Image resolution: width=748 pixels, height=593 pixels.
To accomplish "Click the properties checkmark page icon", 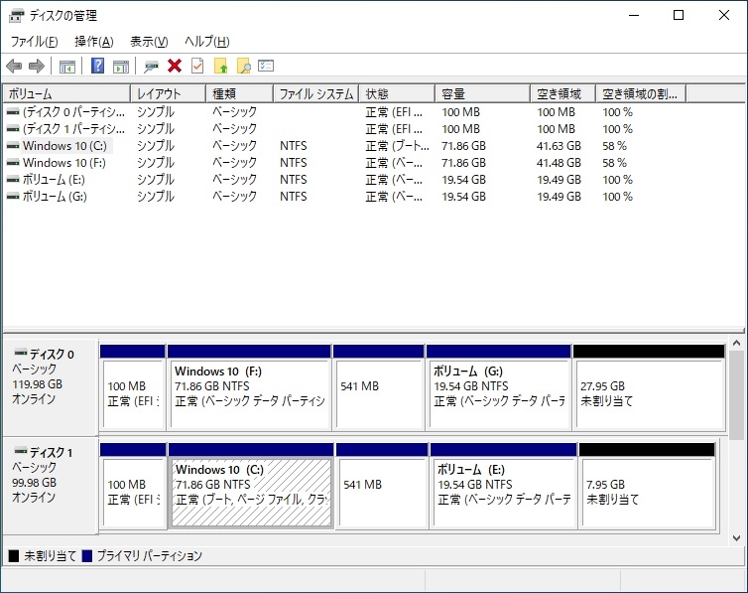I will (x=197, y=66).
